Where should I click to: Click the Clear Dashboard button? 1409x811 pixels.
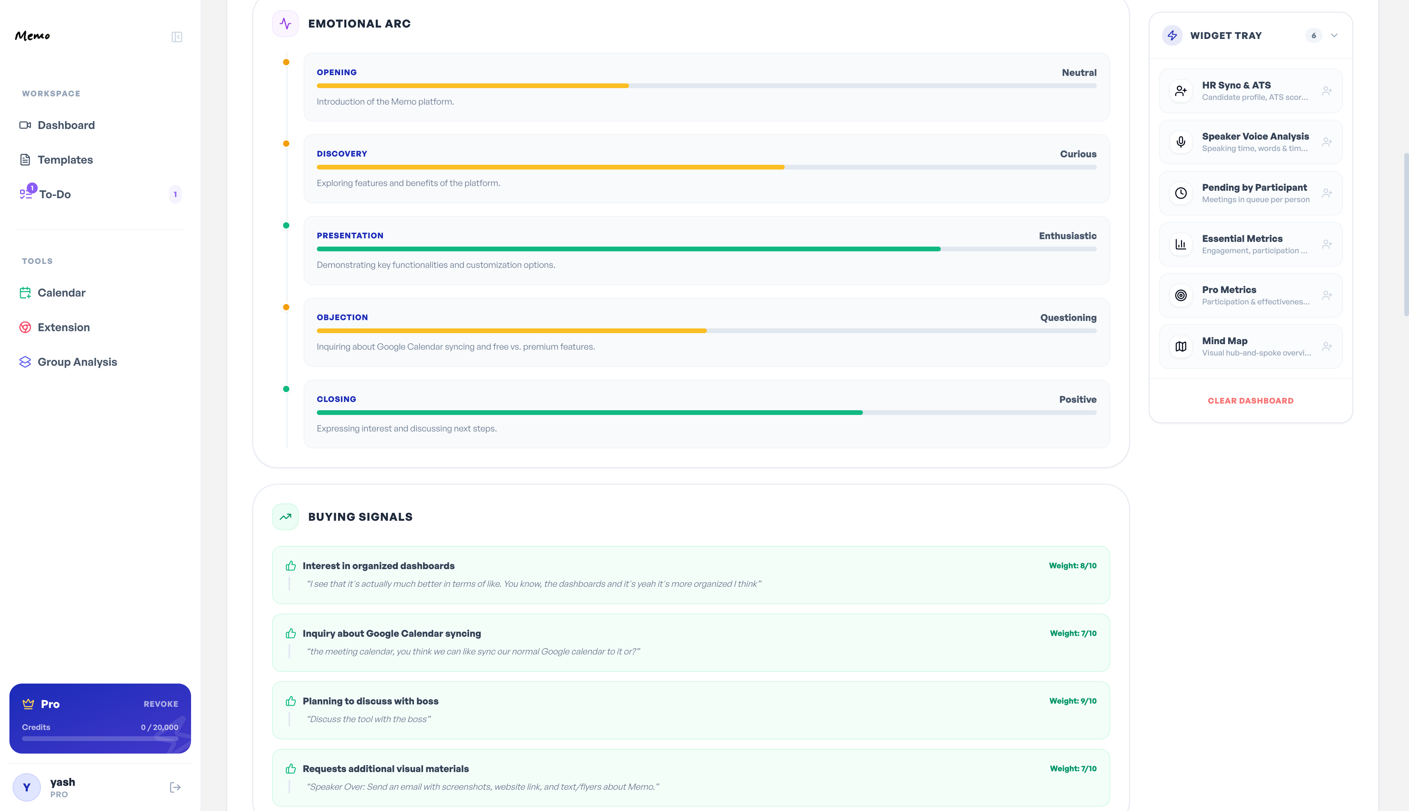click(1250, 400)
